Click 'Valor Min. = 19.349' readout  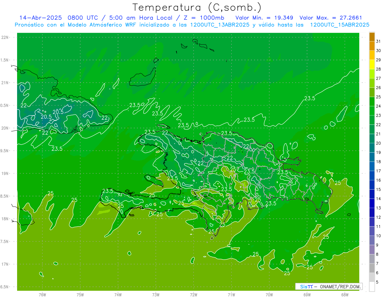[264, 17]
